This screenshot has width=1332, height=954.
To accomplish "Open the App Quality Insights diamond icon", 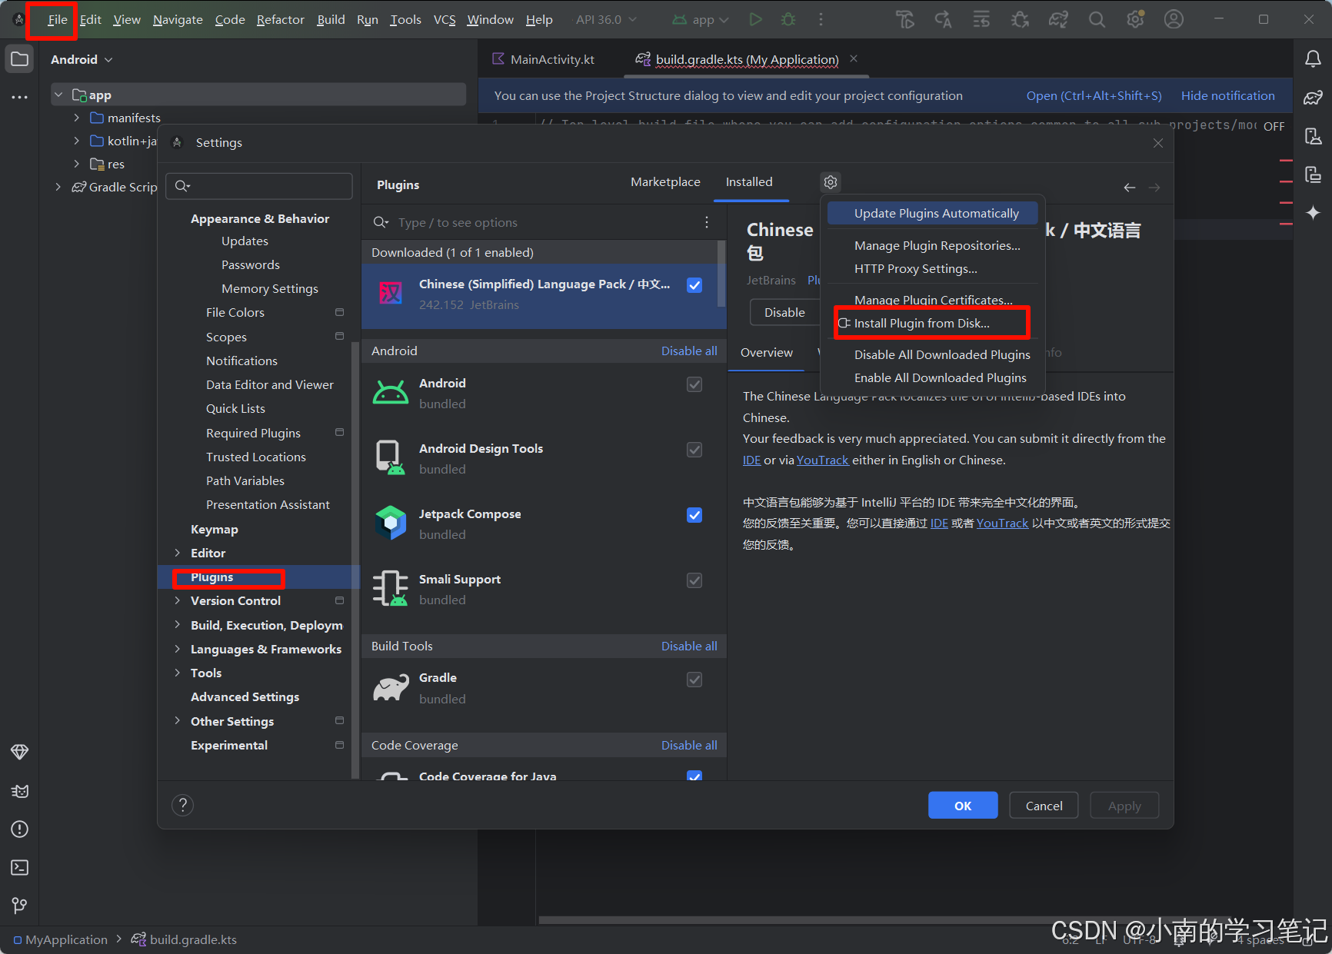I will click(x=20, y=752).
